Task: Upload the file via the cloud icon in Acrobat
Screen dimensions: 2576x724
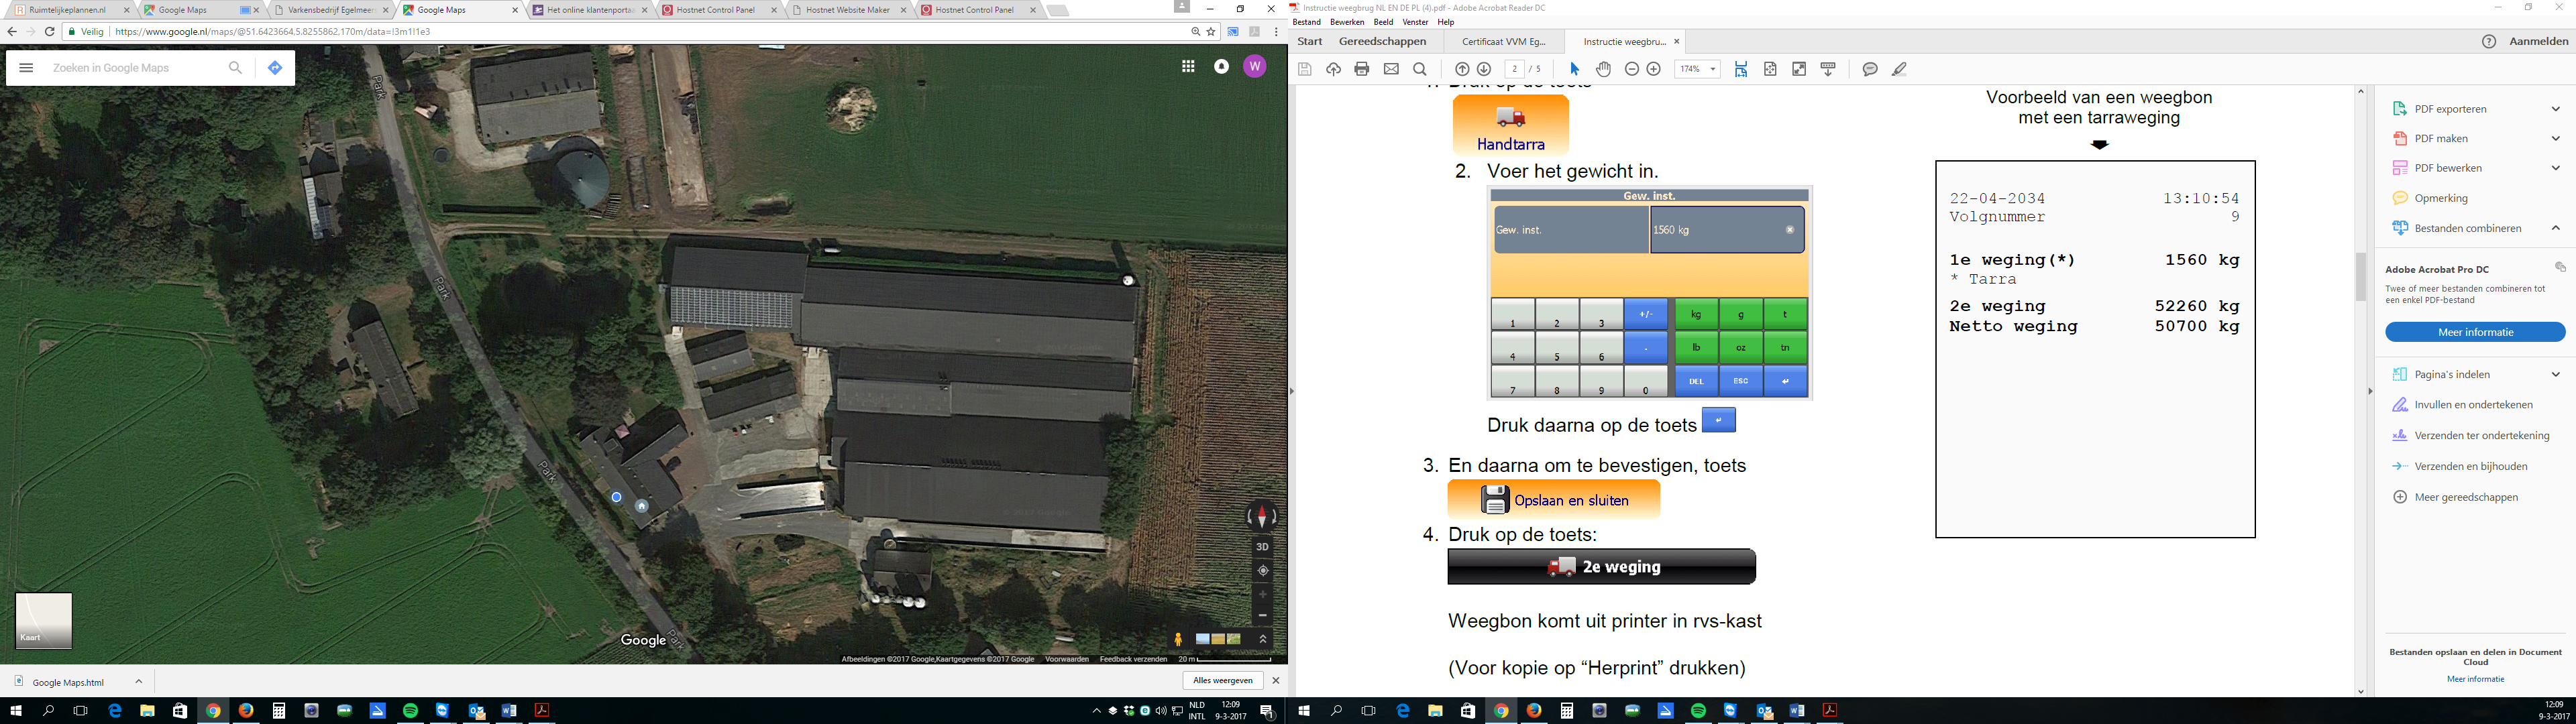Action: point(1333,69)
